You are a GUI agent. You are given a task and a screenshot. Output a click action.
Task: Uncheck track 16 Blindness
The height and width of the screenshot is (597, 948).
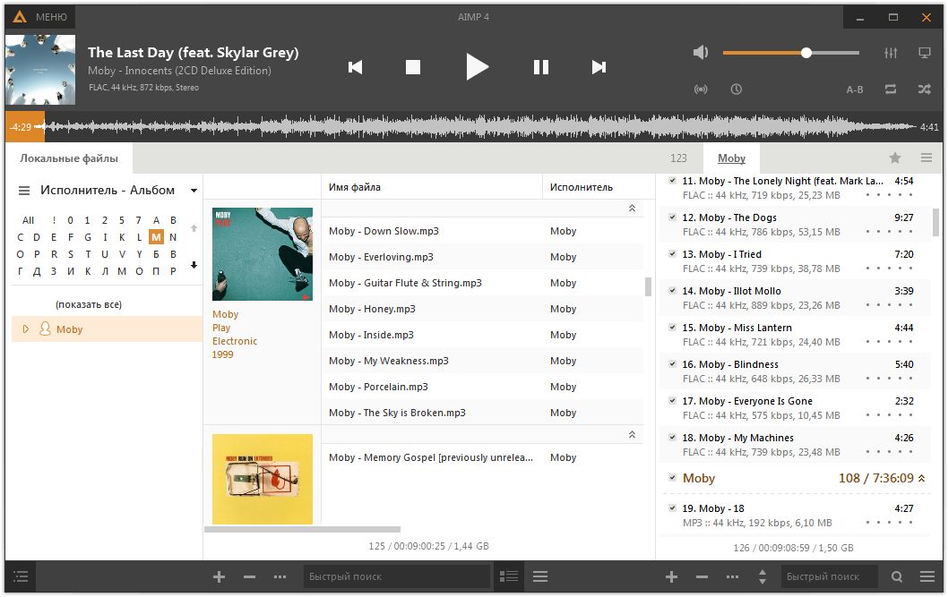click(672, 364)
